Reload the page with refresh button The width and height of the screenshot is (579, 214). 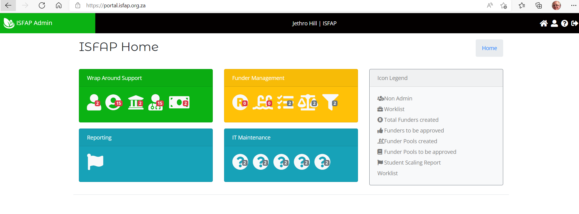[x=42, y=5]
